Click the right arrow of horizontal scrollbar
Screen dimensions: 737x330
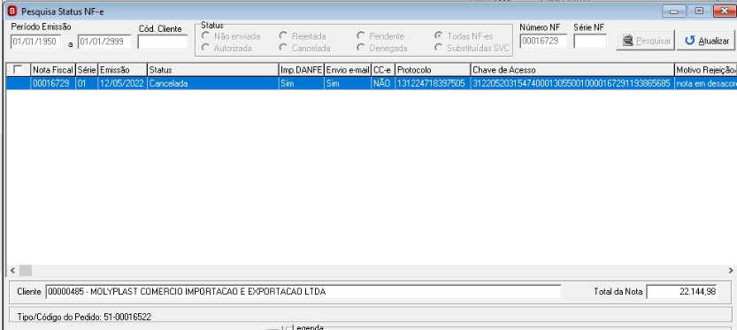click(731, 271)
